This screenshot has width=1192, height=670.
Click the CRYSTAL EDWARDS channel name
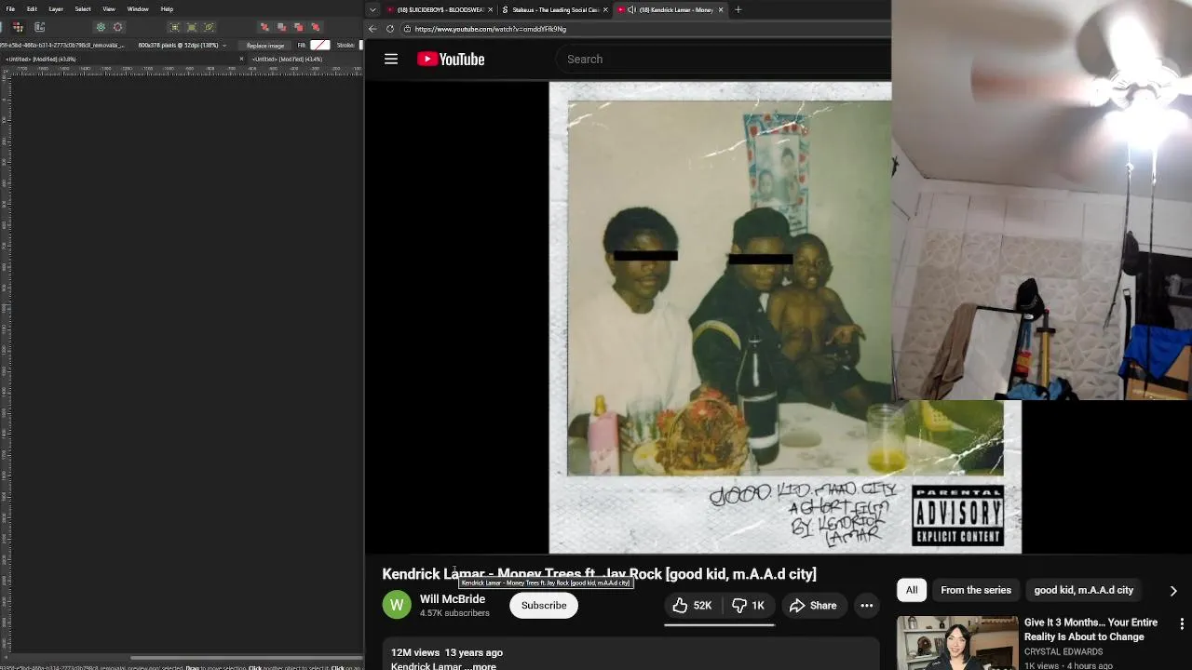(1063, 652)
